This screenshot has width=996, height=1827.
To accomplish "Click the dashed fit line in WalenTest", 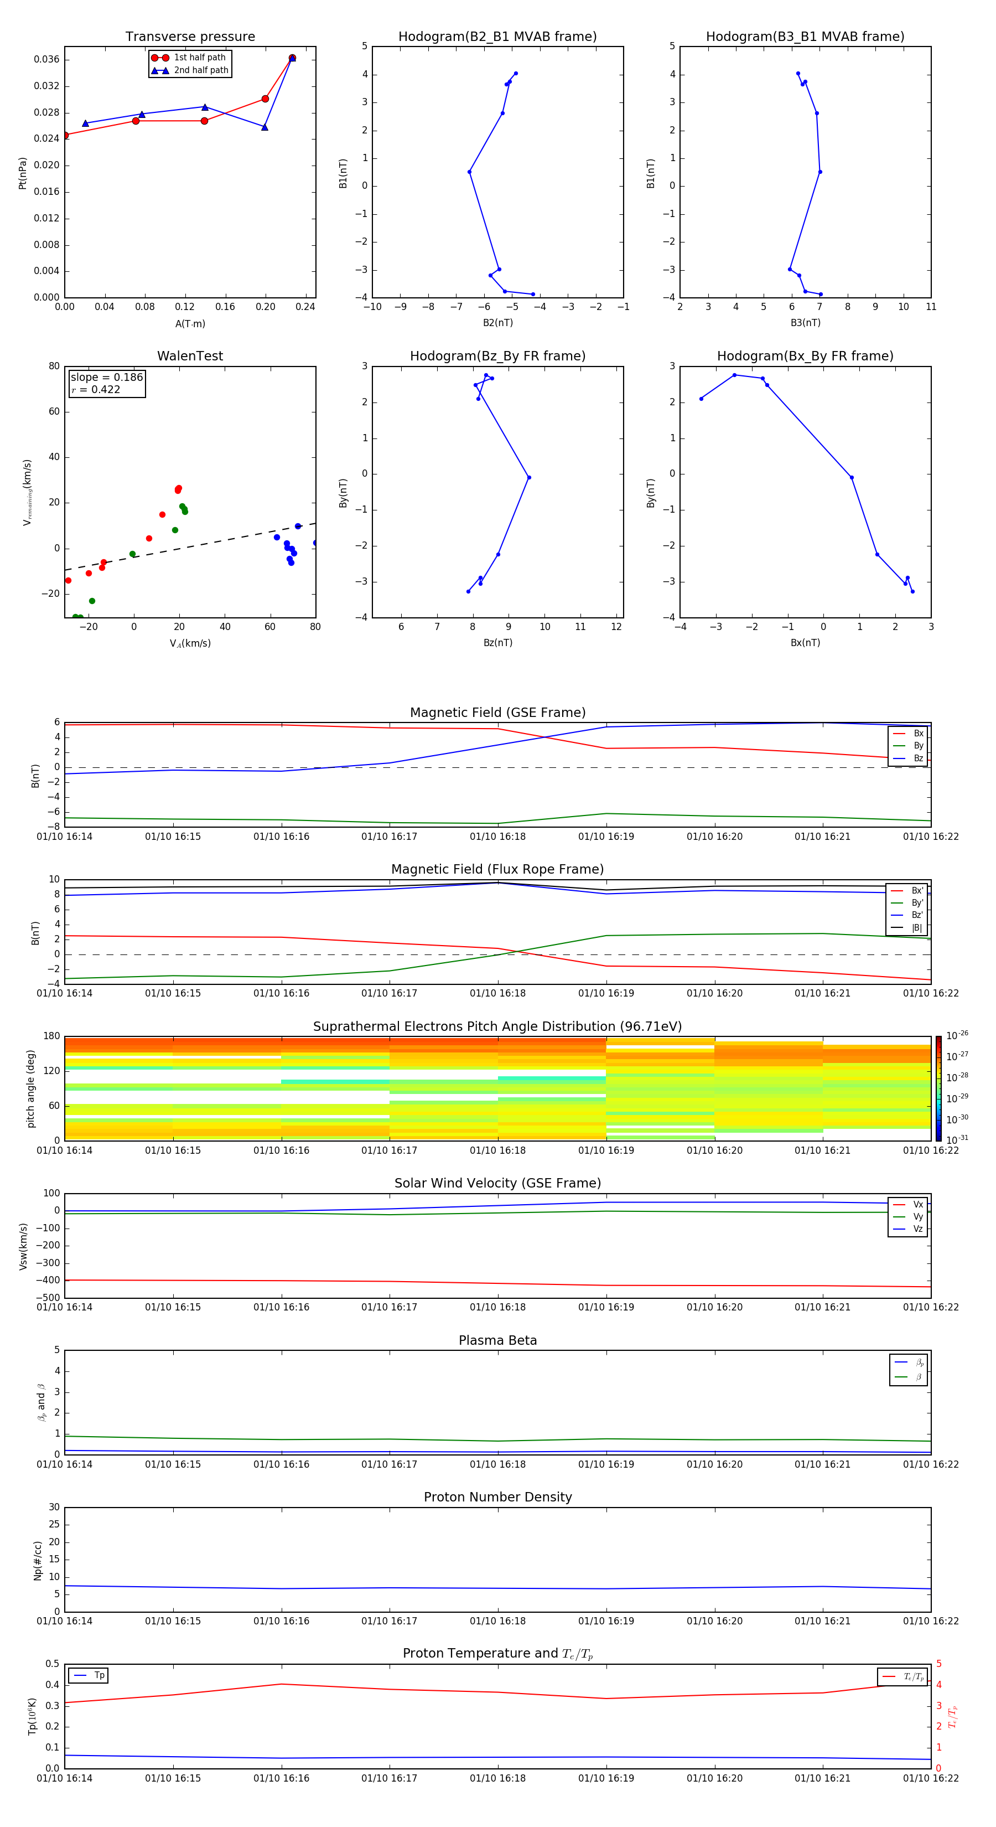I will coord(190,547).
